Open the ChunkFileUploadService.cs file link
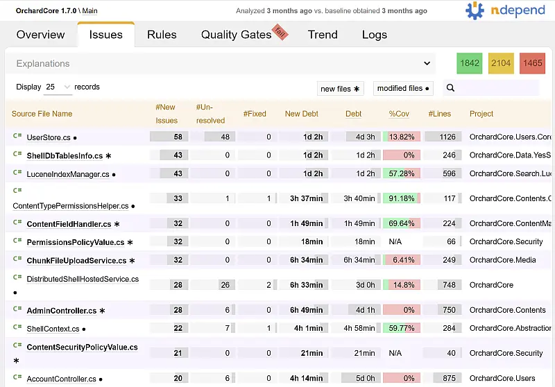This screenshot has width=555, height=387. (x=76, y=261)
